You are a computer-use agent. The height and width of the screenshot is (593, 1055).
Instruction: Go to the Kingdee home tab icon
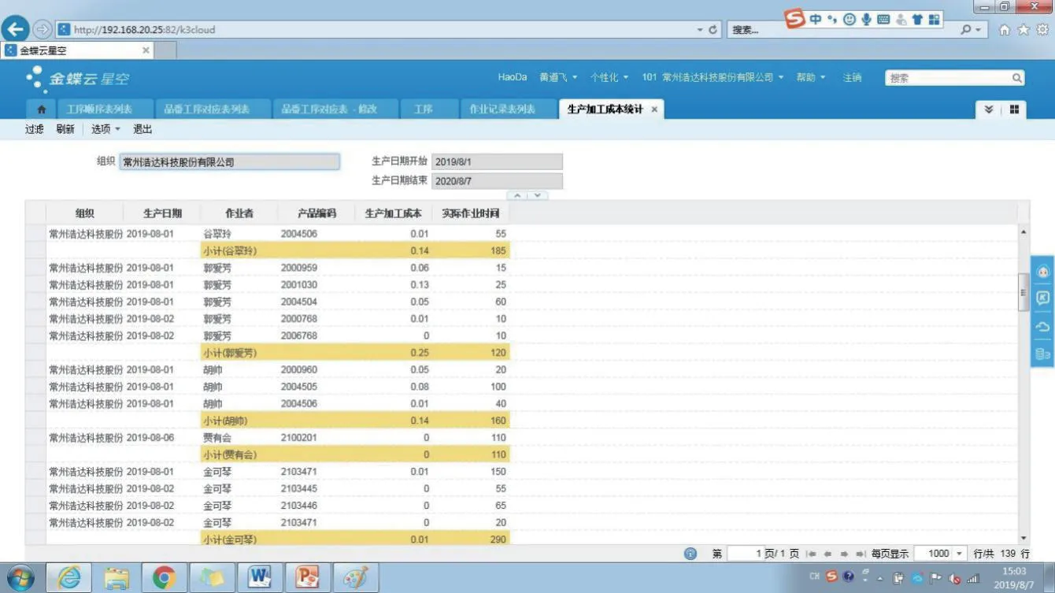tap(41, 109)
